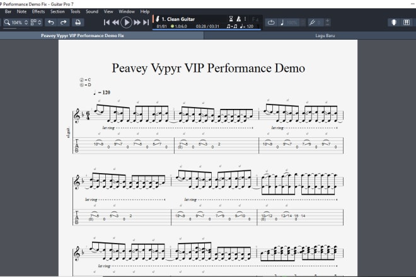This screenshot has height=277, width=416.
Task: Jump to the last bar
Action: pos(146,23)
